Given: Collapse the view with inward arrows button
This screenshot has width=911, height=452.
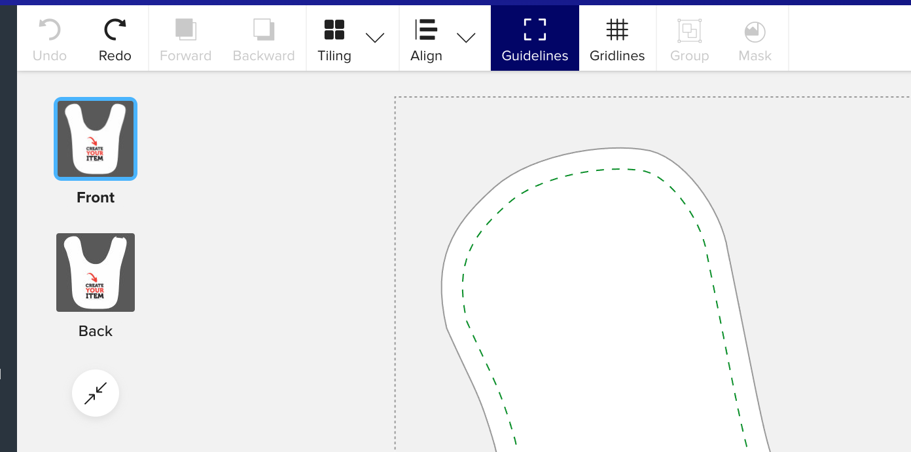Looking at the screenshot, I should click(x=96, y=393).
